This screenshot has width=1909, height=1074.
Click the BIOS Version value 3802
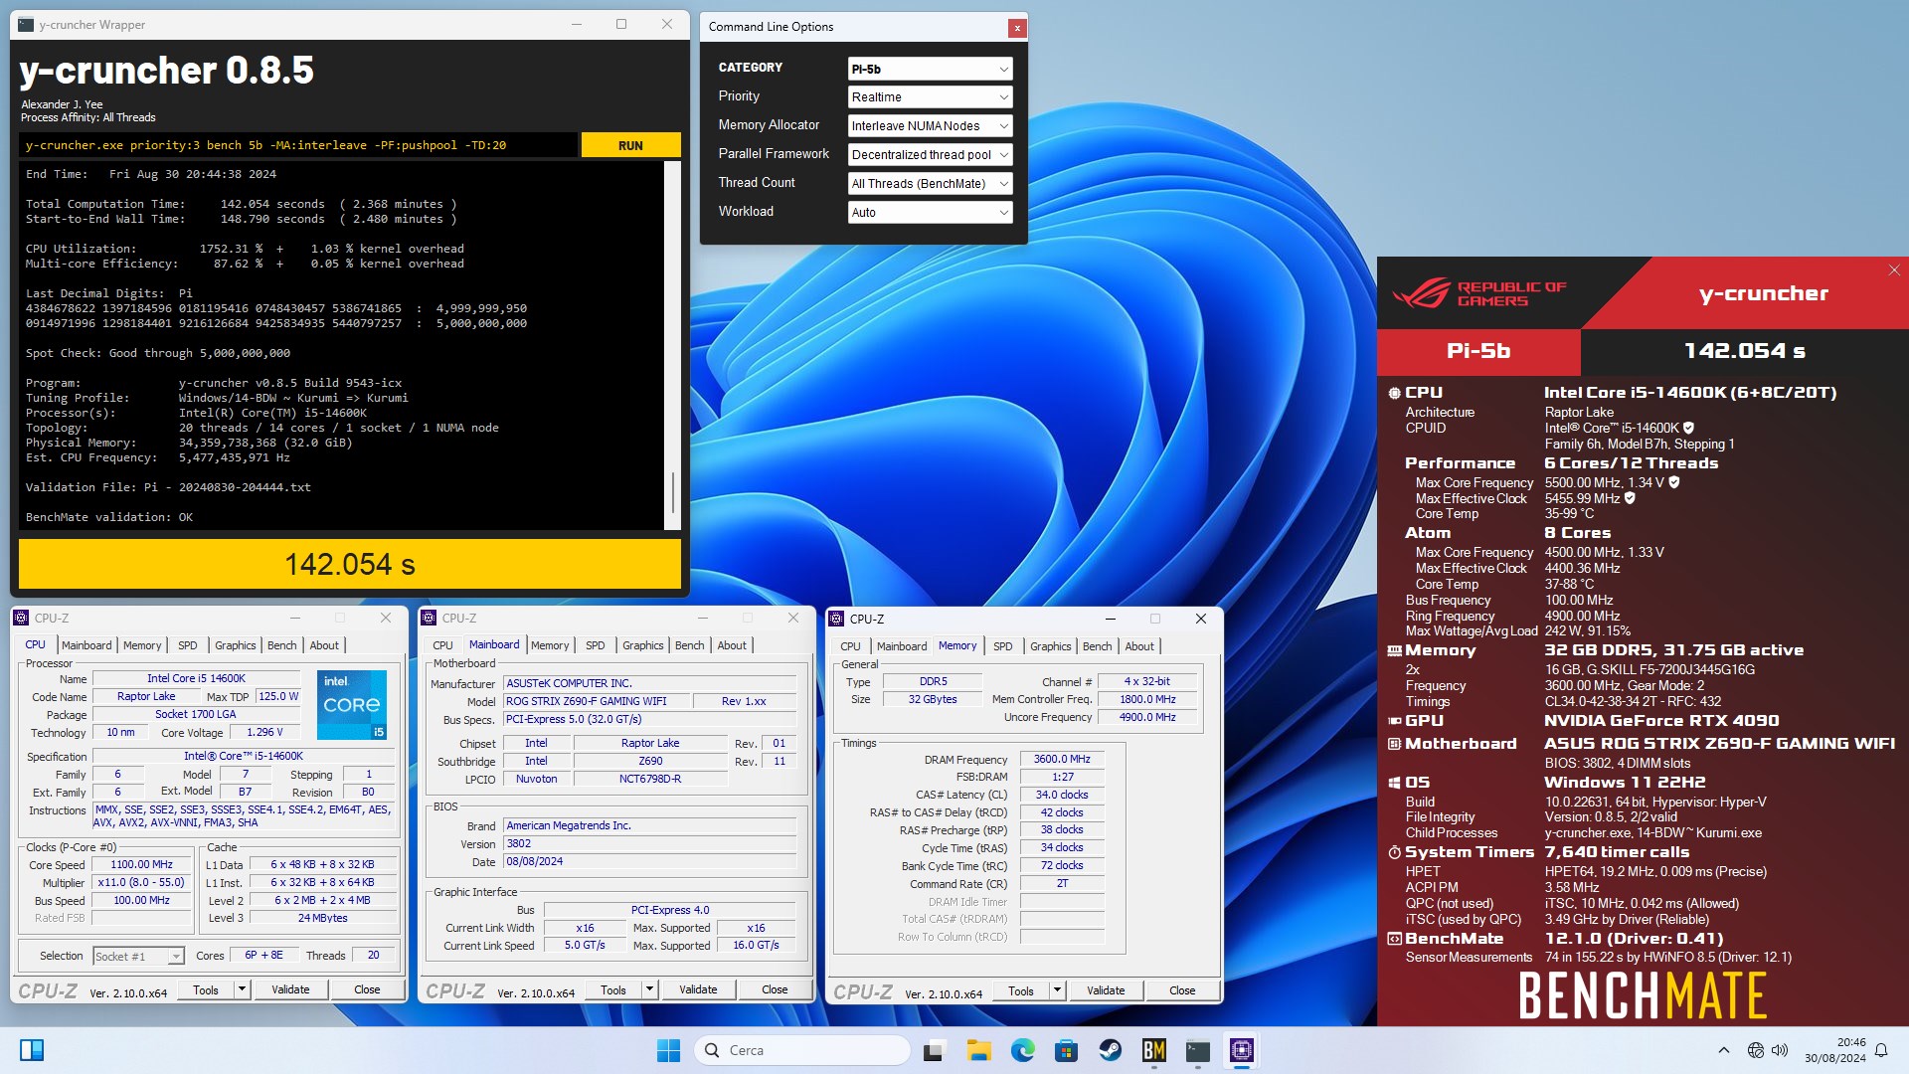[x=650, y=843]
